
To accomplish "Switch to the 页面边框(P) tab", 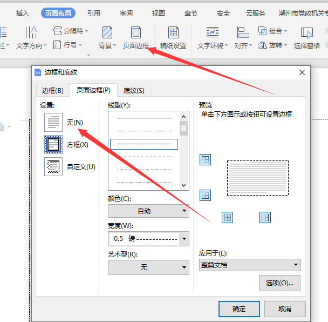I will point(93,90).
